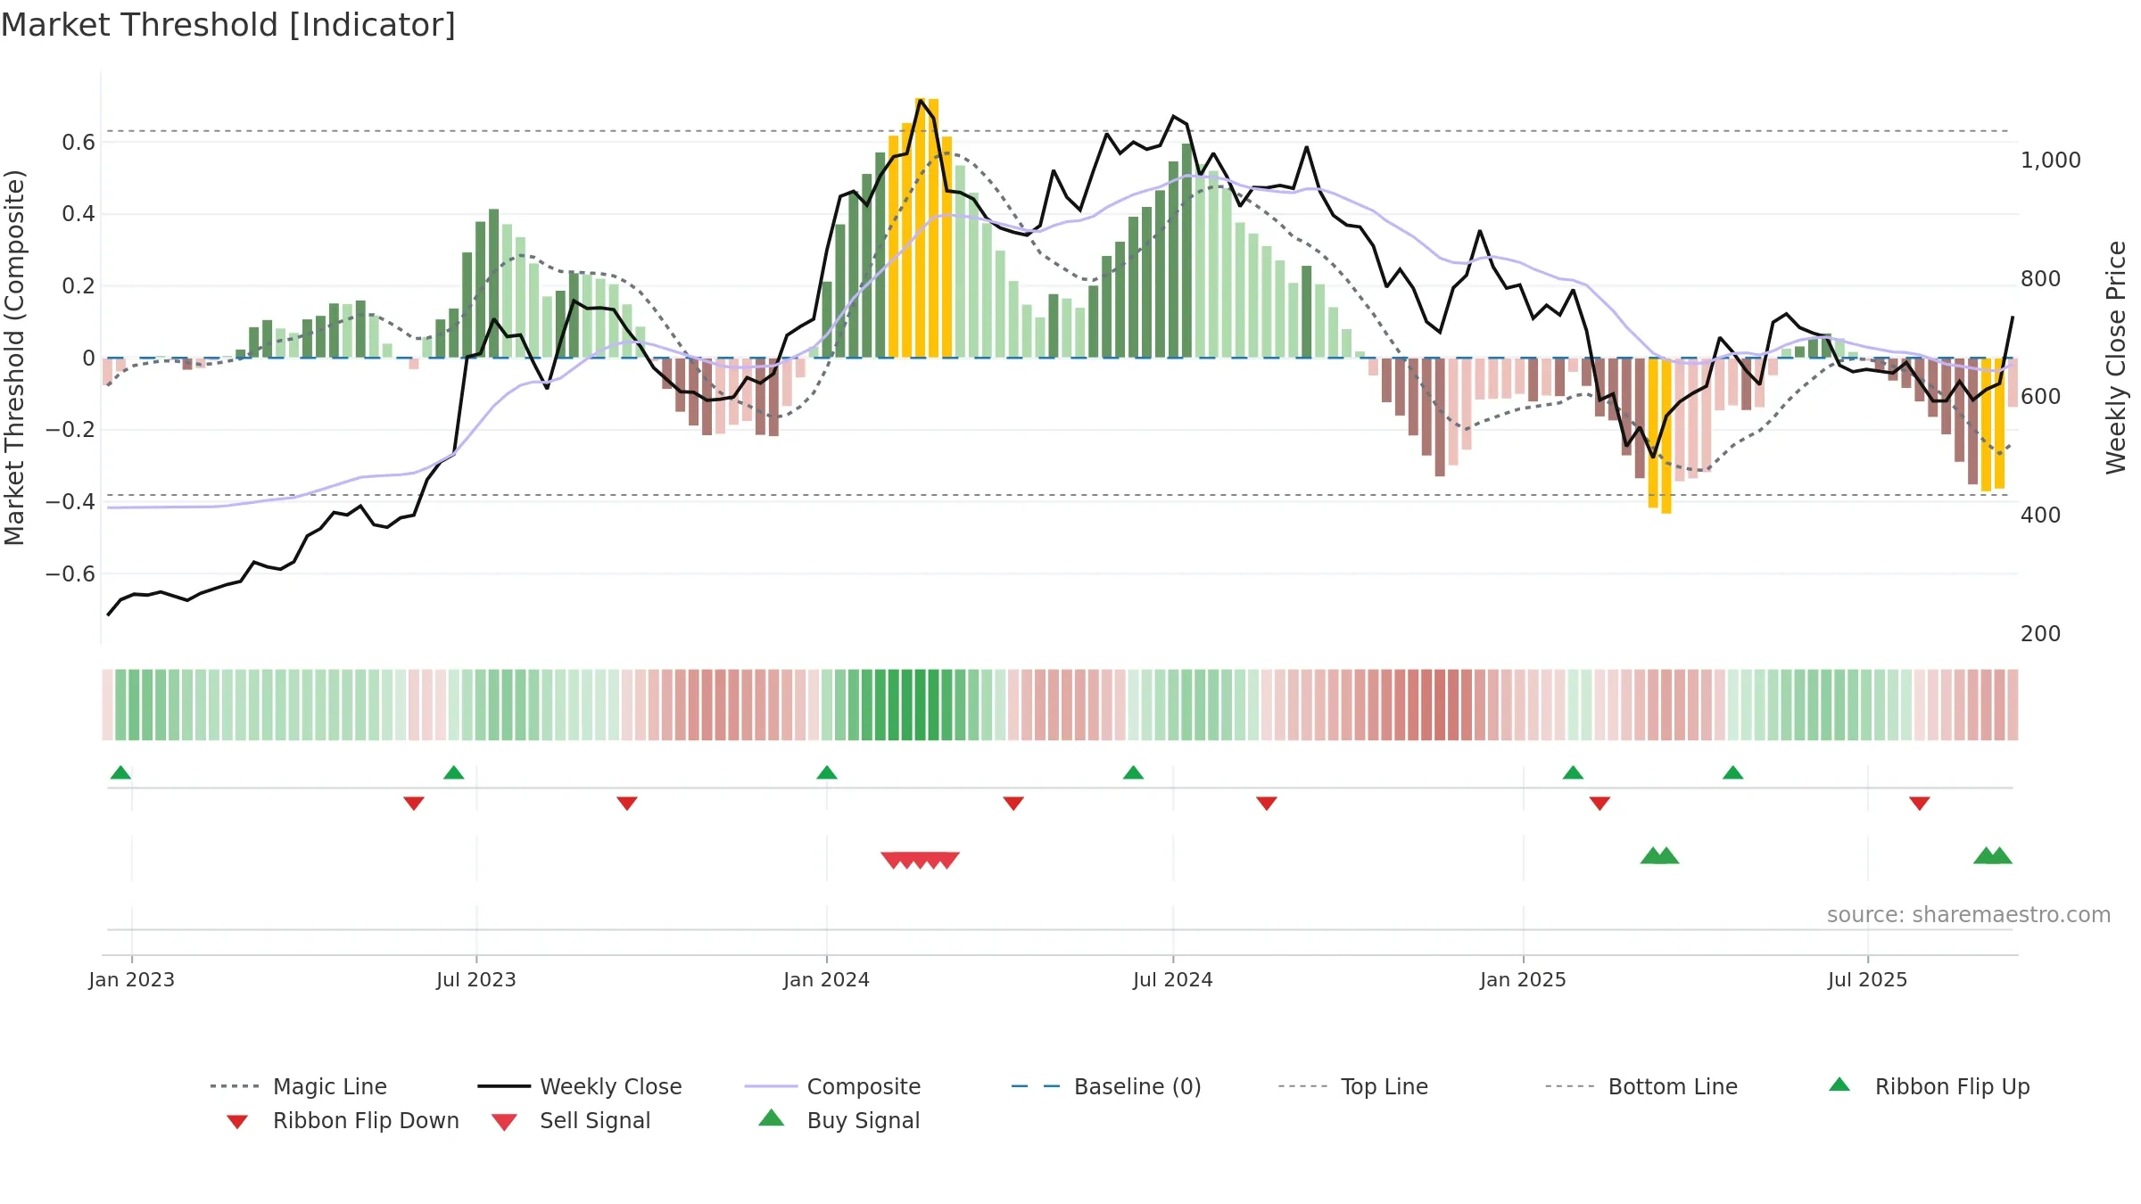Click the darkest green ribbon segment in early 2024
Screen dimensions: 2141x1204
tap(920, 705)
